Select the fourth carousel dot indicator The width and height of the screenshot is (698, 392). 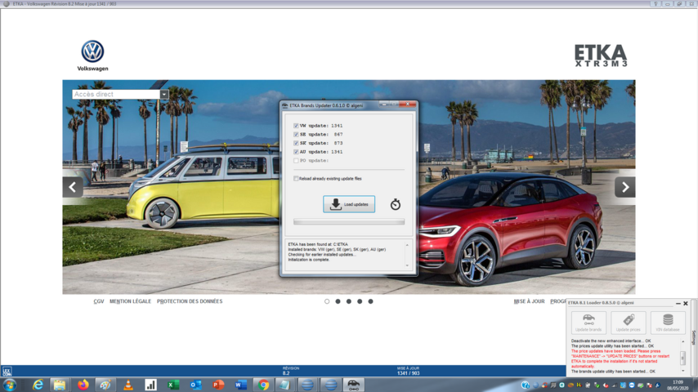point(360,301)
